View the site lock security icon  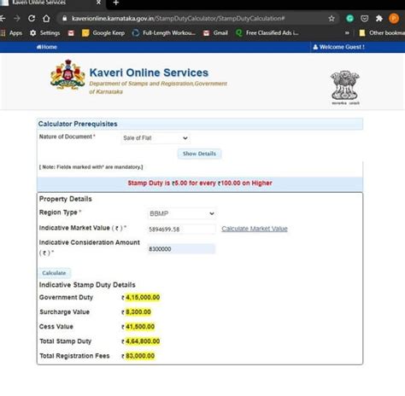pyautogui.click(x=65, y=19)
